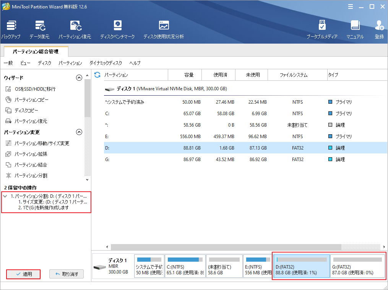Open the マニュアル
The height and width of the screenshot is (290, 388).
tap(355, 29)
